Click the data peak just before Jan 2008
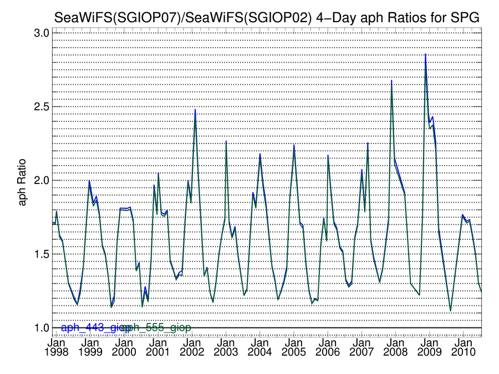 391,80
